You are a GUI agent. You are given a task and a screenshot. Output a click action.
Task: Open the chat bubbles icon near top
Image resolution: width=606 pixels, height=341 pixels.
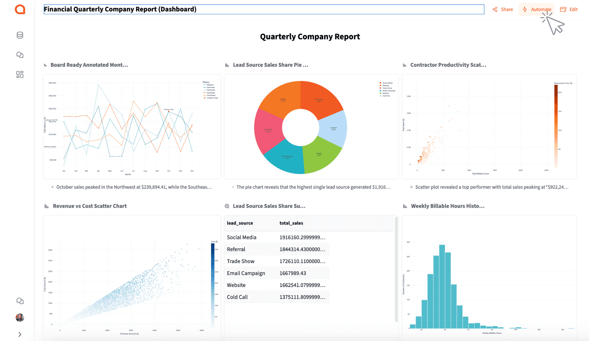(20, 55)
